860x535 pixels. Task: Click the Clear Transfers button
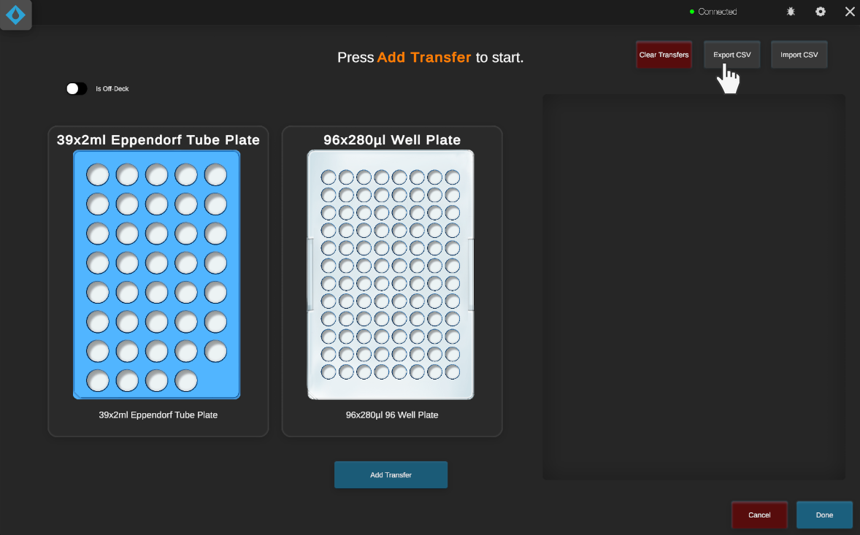(x=664, y=55)
